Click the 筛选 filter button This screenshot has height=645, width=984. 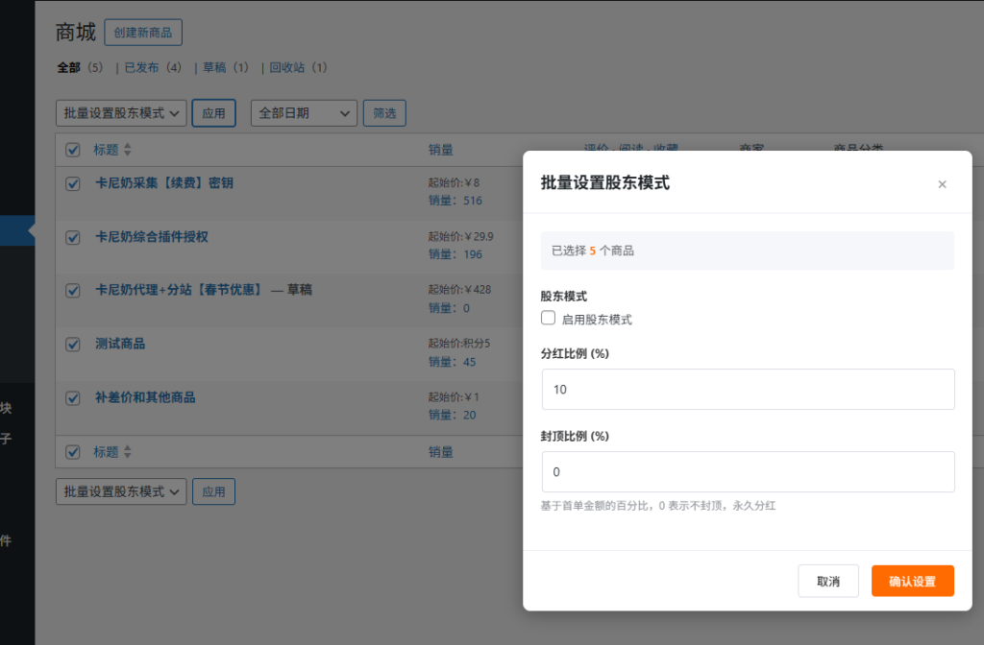tap(384, 113)
